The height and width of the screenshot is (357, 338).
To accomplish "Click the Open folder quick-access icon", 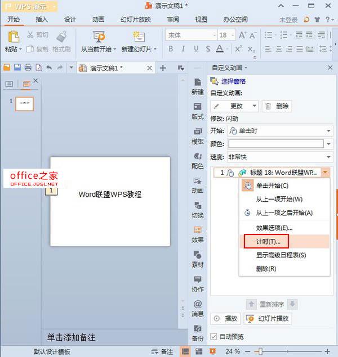I will 7,67.
